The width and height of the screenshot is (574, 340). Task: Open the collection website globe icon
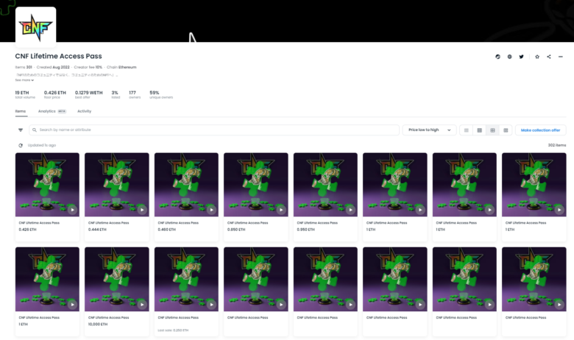[x=509, y=57]
